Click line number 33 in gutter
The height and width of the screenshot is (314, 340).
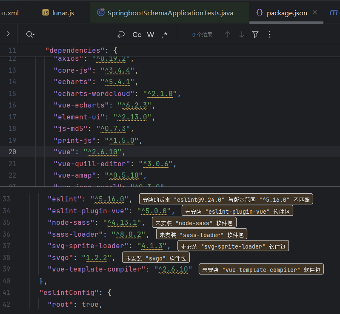6,199
